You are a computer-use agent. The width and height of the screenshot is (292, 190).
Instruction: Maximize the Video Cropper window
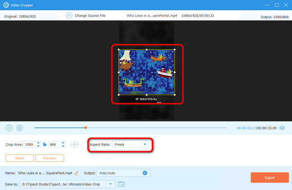tap(277, 5)
